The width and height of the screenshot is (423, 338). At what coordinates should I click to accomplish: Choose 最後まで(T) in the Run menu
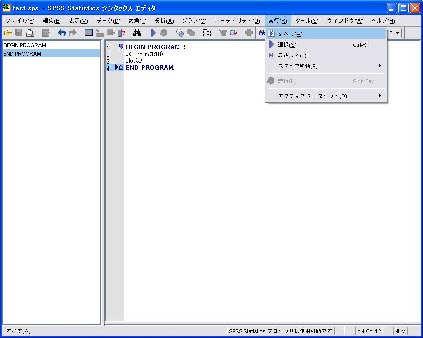292,56
